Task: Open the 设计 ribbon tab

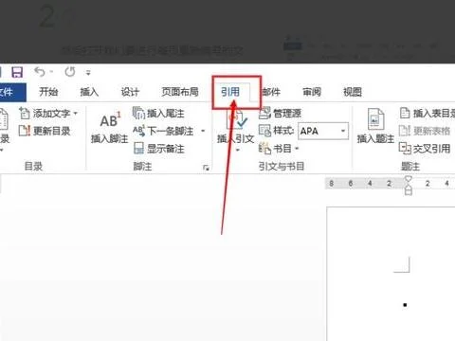Action: (130, 92)
